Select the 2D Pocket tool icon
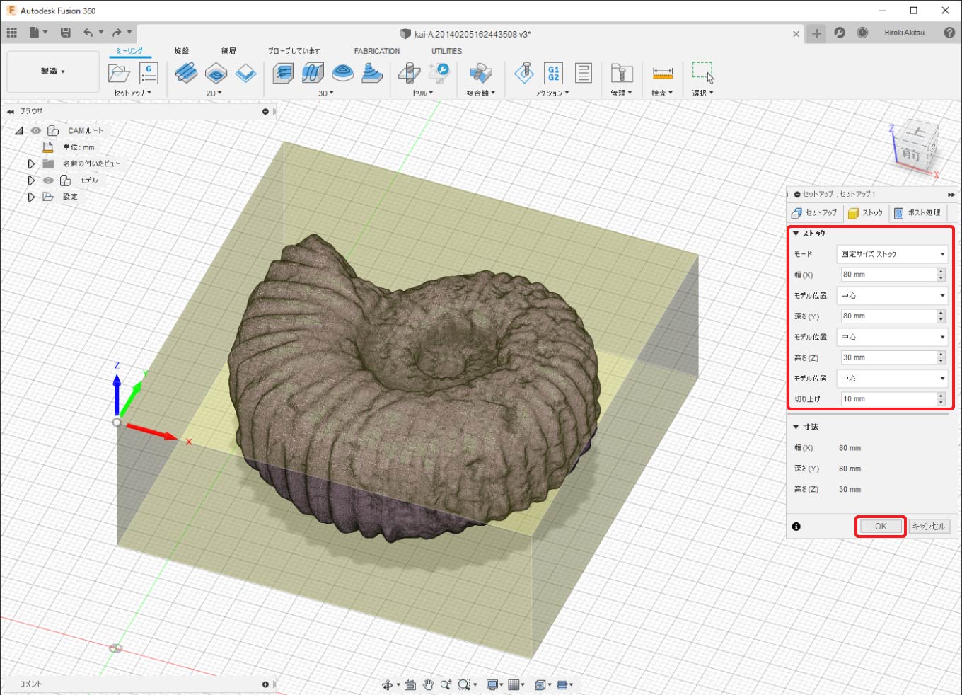This screenshot has width=962, height=695. click(216, 73)
